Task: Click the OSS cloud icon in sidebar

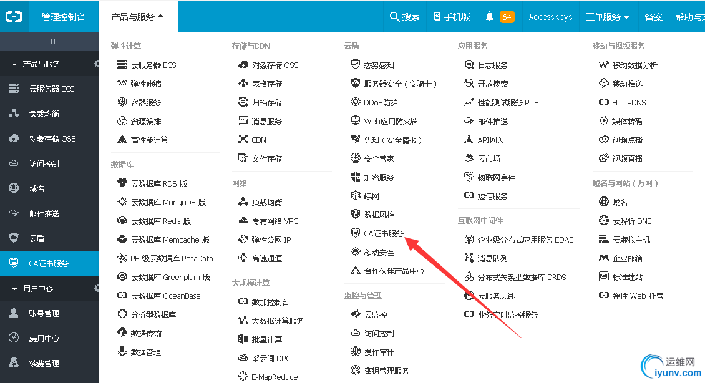Action: coord(14,138)
